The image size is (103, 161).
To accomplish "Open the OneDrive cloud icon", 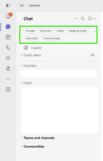I will tap(8, 58).
